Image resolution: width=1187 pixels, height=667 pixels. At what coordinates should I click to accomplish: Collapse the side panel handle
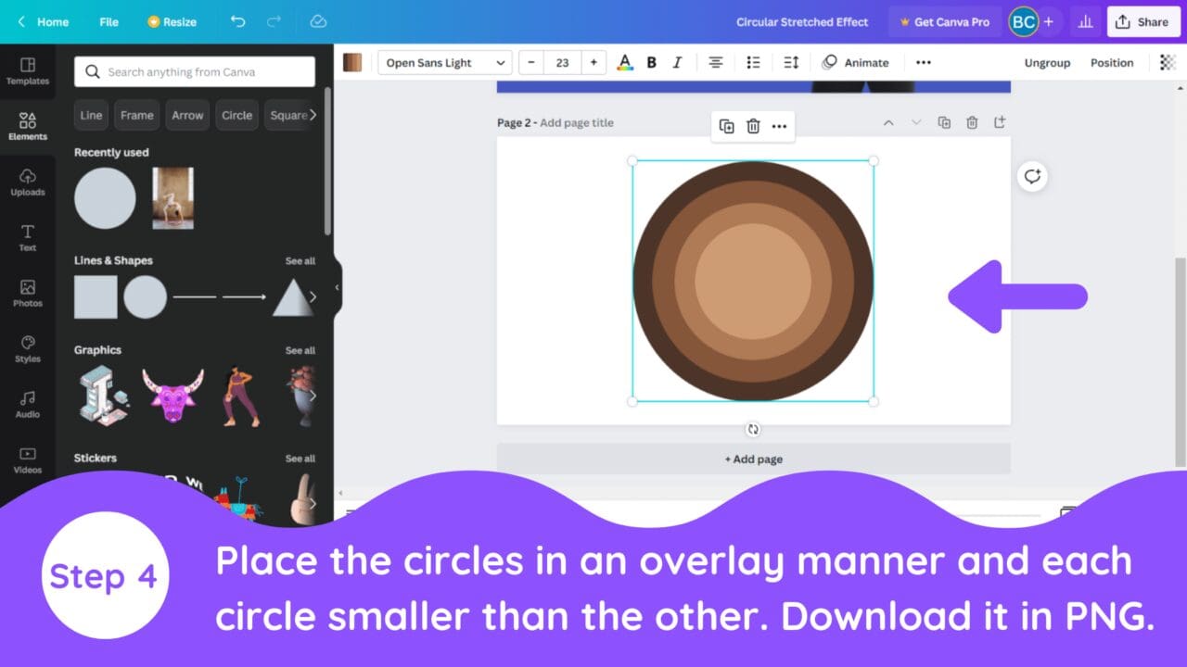337,287
